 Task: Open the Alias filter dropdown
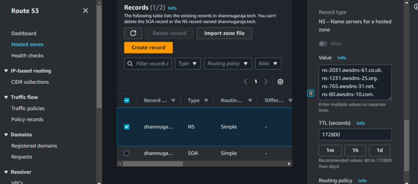coord(268,64)
